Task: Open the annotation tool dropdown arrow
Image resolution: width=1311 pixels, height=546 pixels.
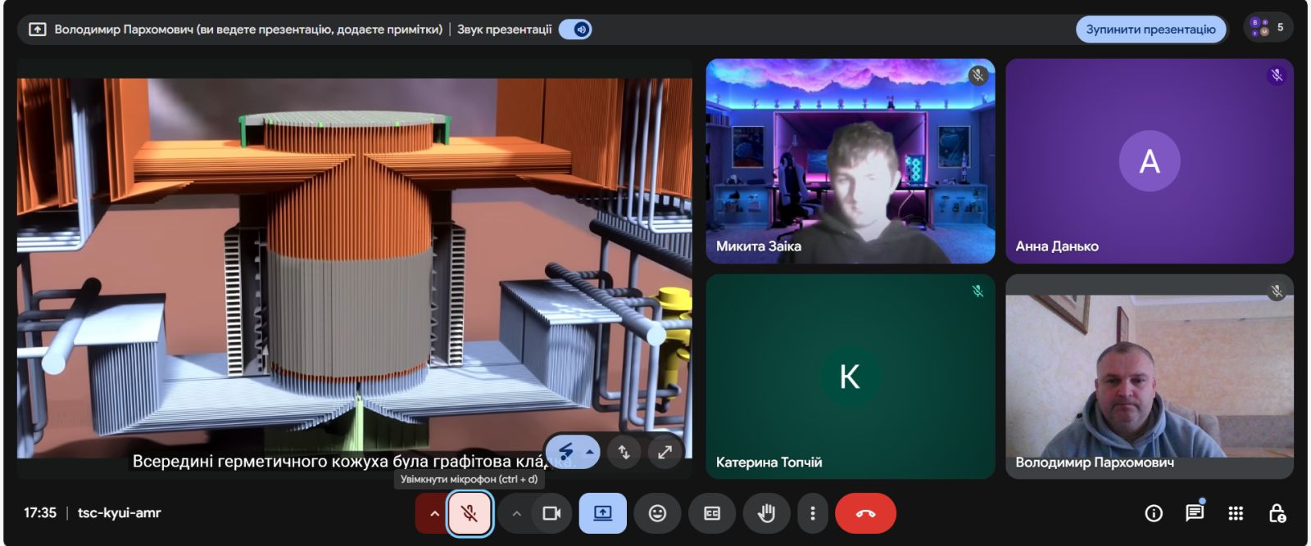Action: [589, 452]
